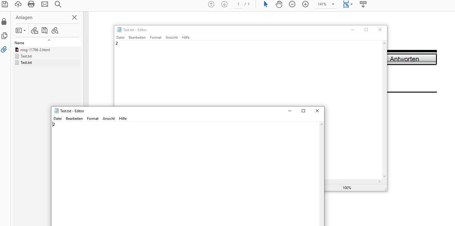
Task: Click the upload to cloud icon
Action: [18, 4]
